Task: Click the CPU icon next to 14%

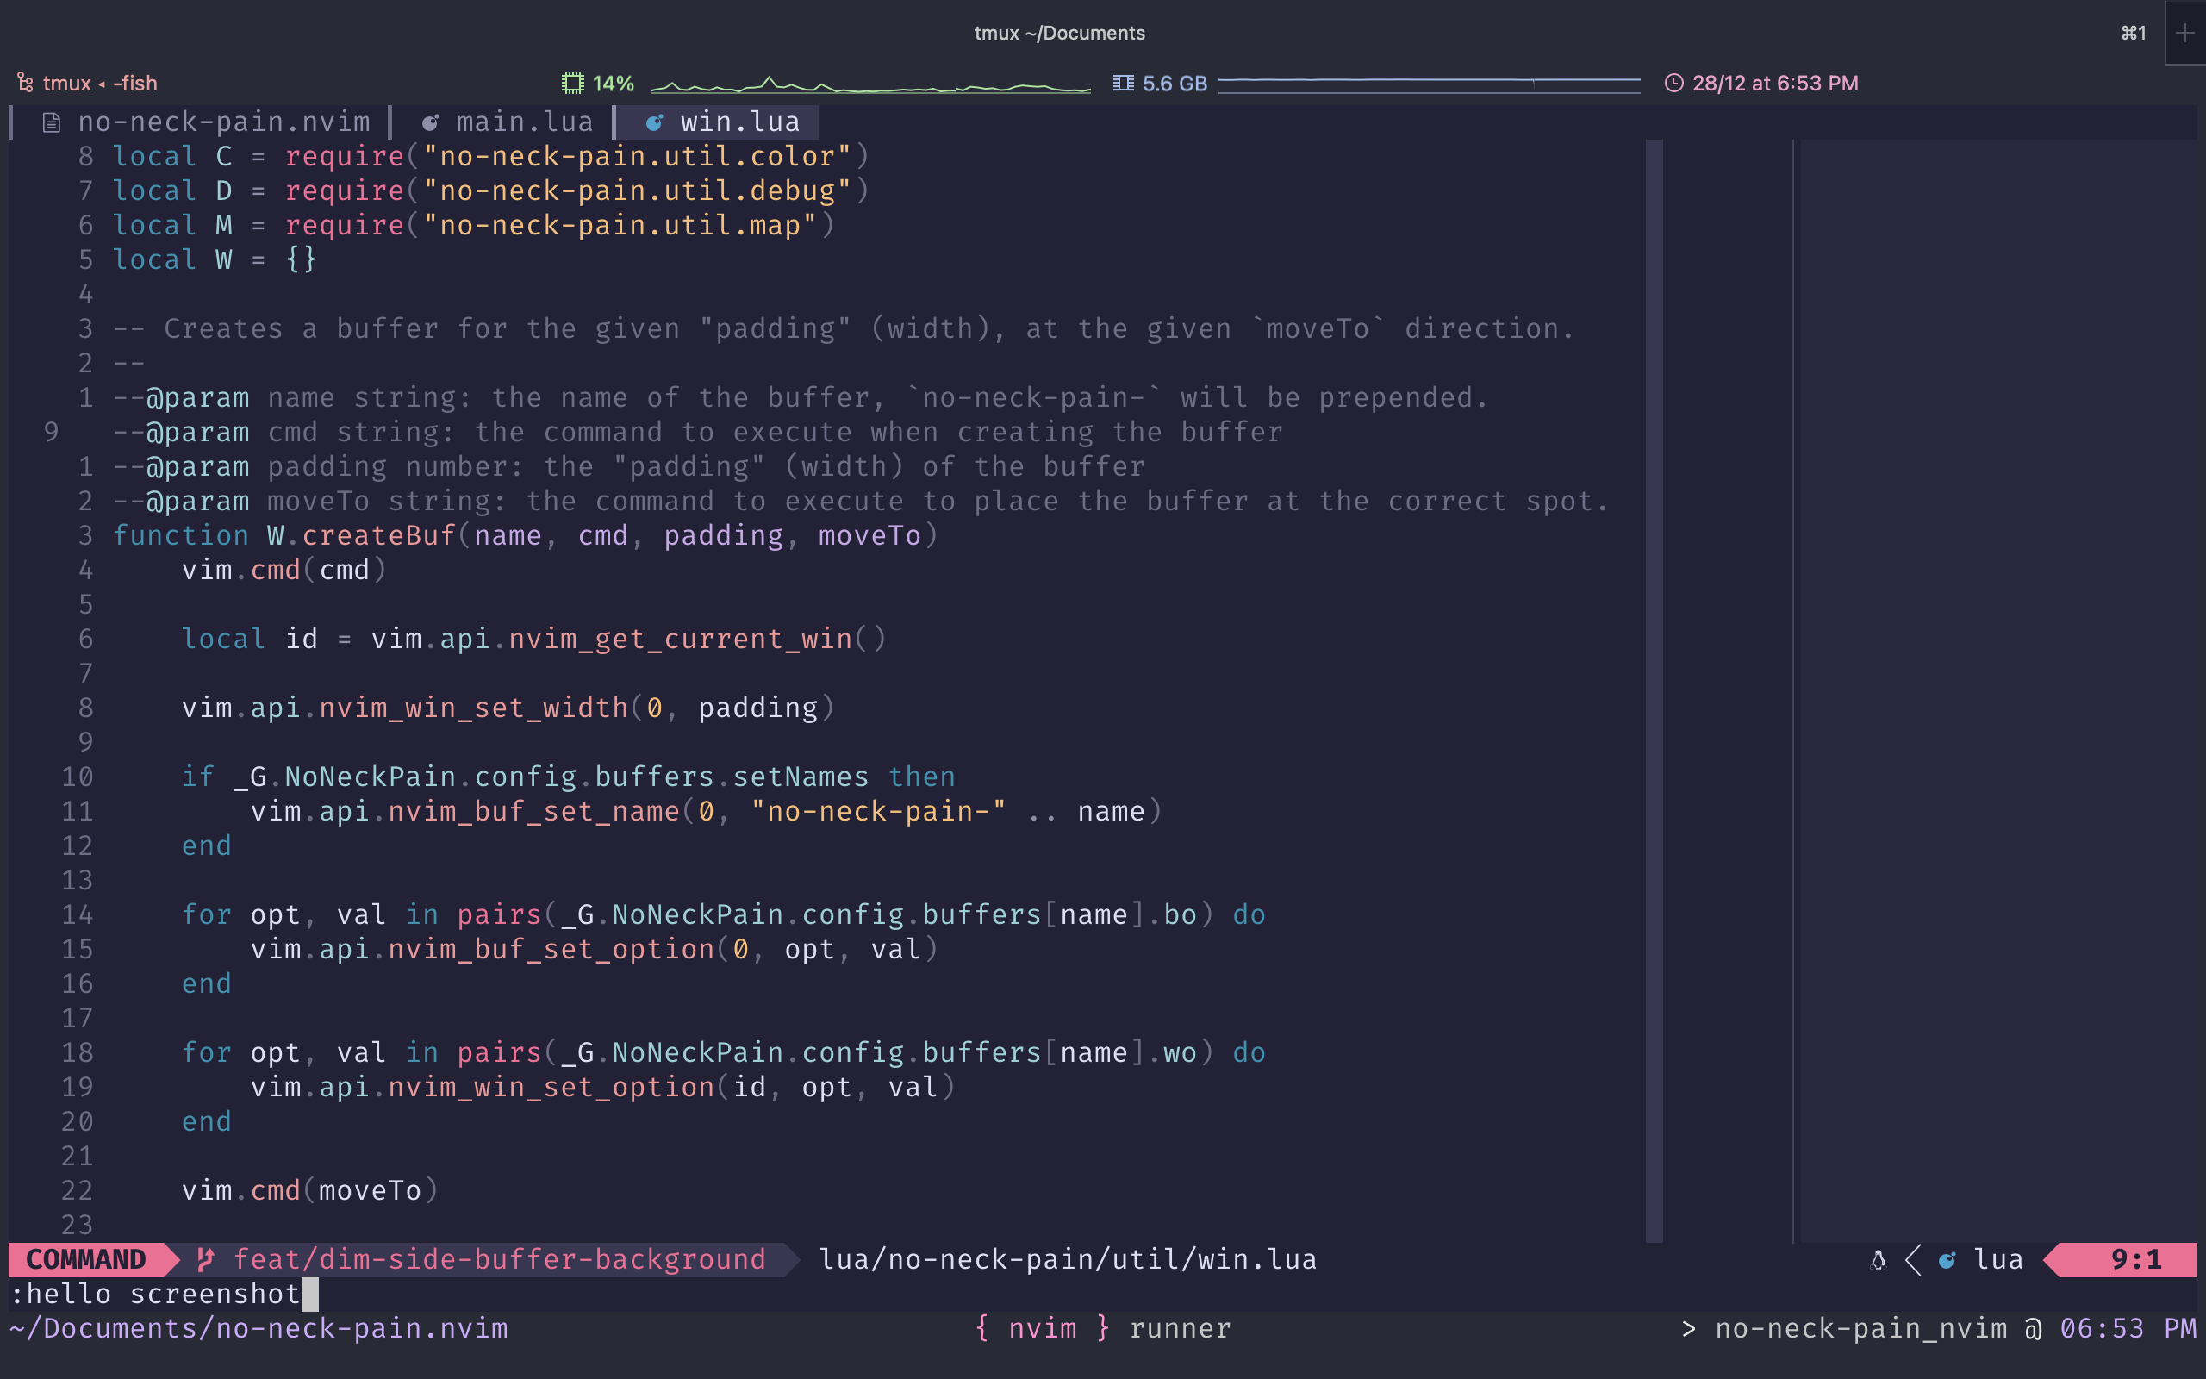Action: [573, 82]
